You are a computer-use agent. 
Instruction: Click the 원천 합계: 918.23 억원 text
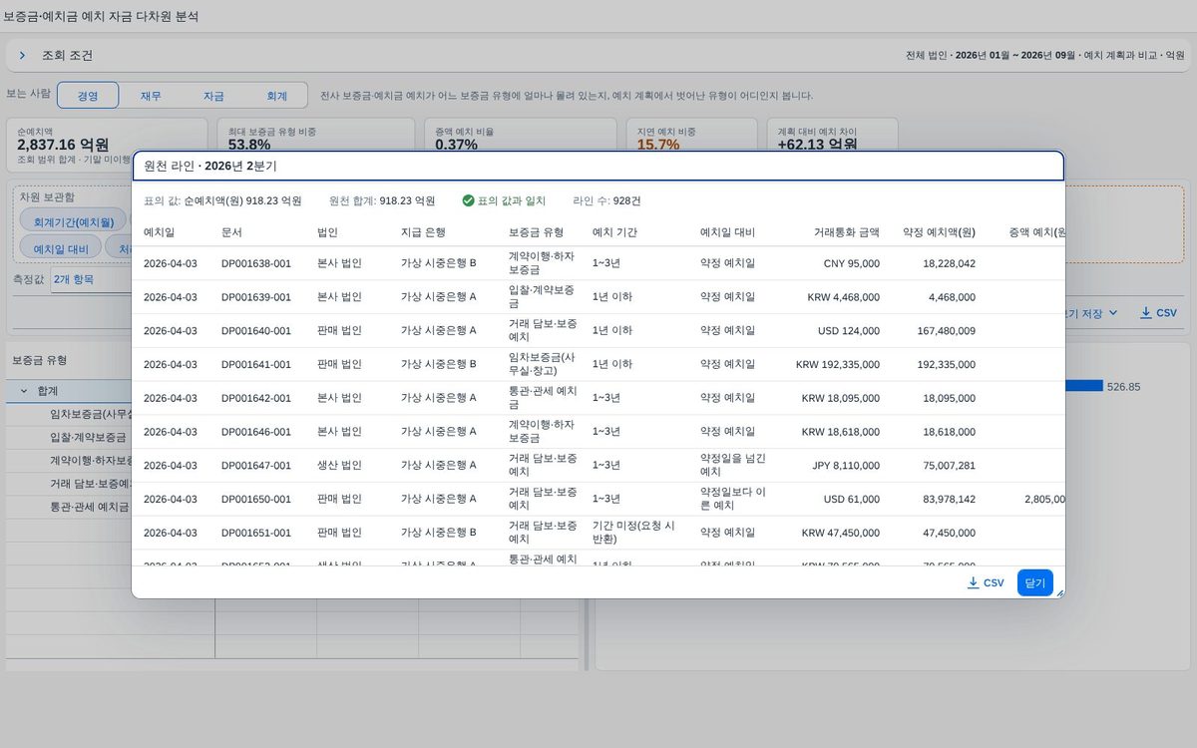382,200
